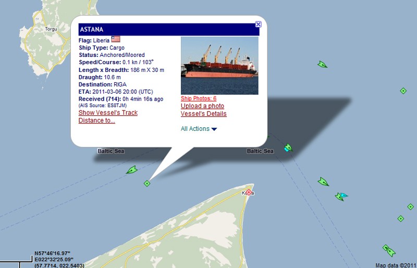The width and height of the screenshot is (417, 268).
Task: Click the Liberia flag icon
Action: point(116,40)
